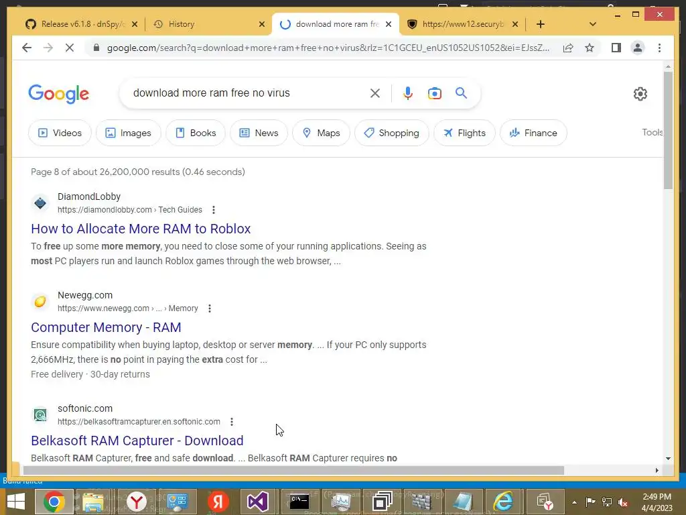Filter results by Videos

(60, 133)
